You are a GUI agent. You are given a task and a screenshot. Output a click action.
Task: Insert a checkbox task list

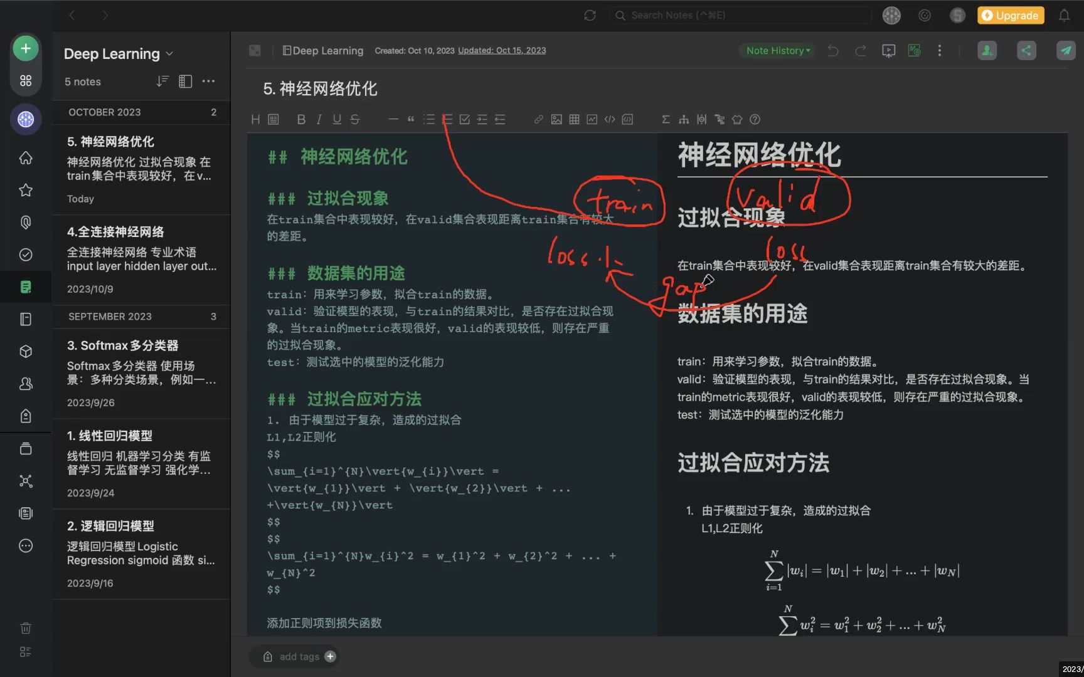(x=464, y=119)
